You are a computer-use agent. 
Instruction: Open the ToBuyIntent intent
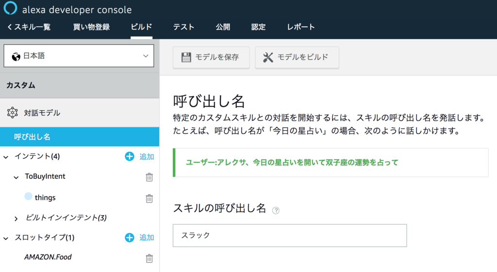(x=45, y=176)
